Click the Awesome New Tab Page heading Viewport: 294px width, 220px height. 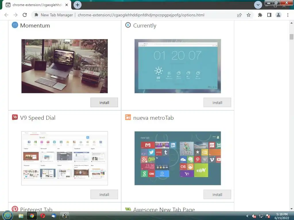click(x=164, y=209)
